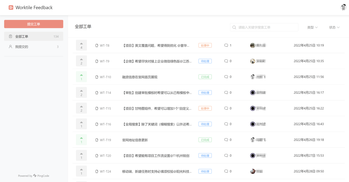Click your profile avatar in the top right
Viewport: 349px width, 182px height.
tap(343, 7)
